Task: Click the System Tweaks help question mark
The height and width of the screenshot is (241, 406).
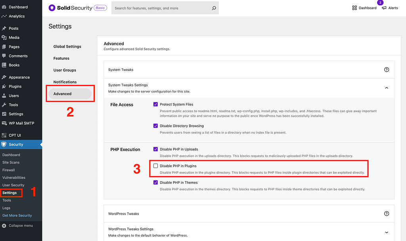Action: 386,69
